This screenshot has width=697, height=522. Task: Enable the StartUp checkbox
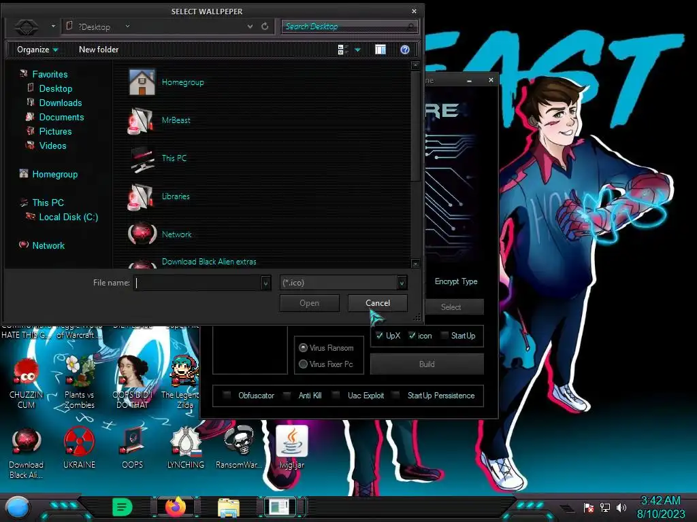[x=444, y=336]
